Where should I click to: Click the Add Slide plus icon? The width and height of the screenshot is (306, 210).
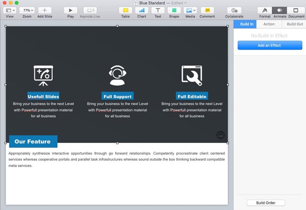pyautogui.click(x=44, y=10)
